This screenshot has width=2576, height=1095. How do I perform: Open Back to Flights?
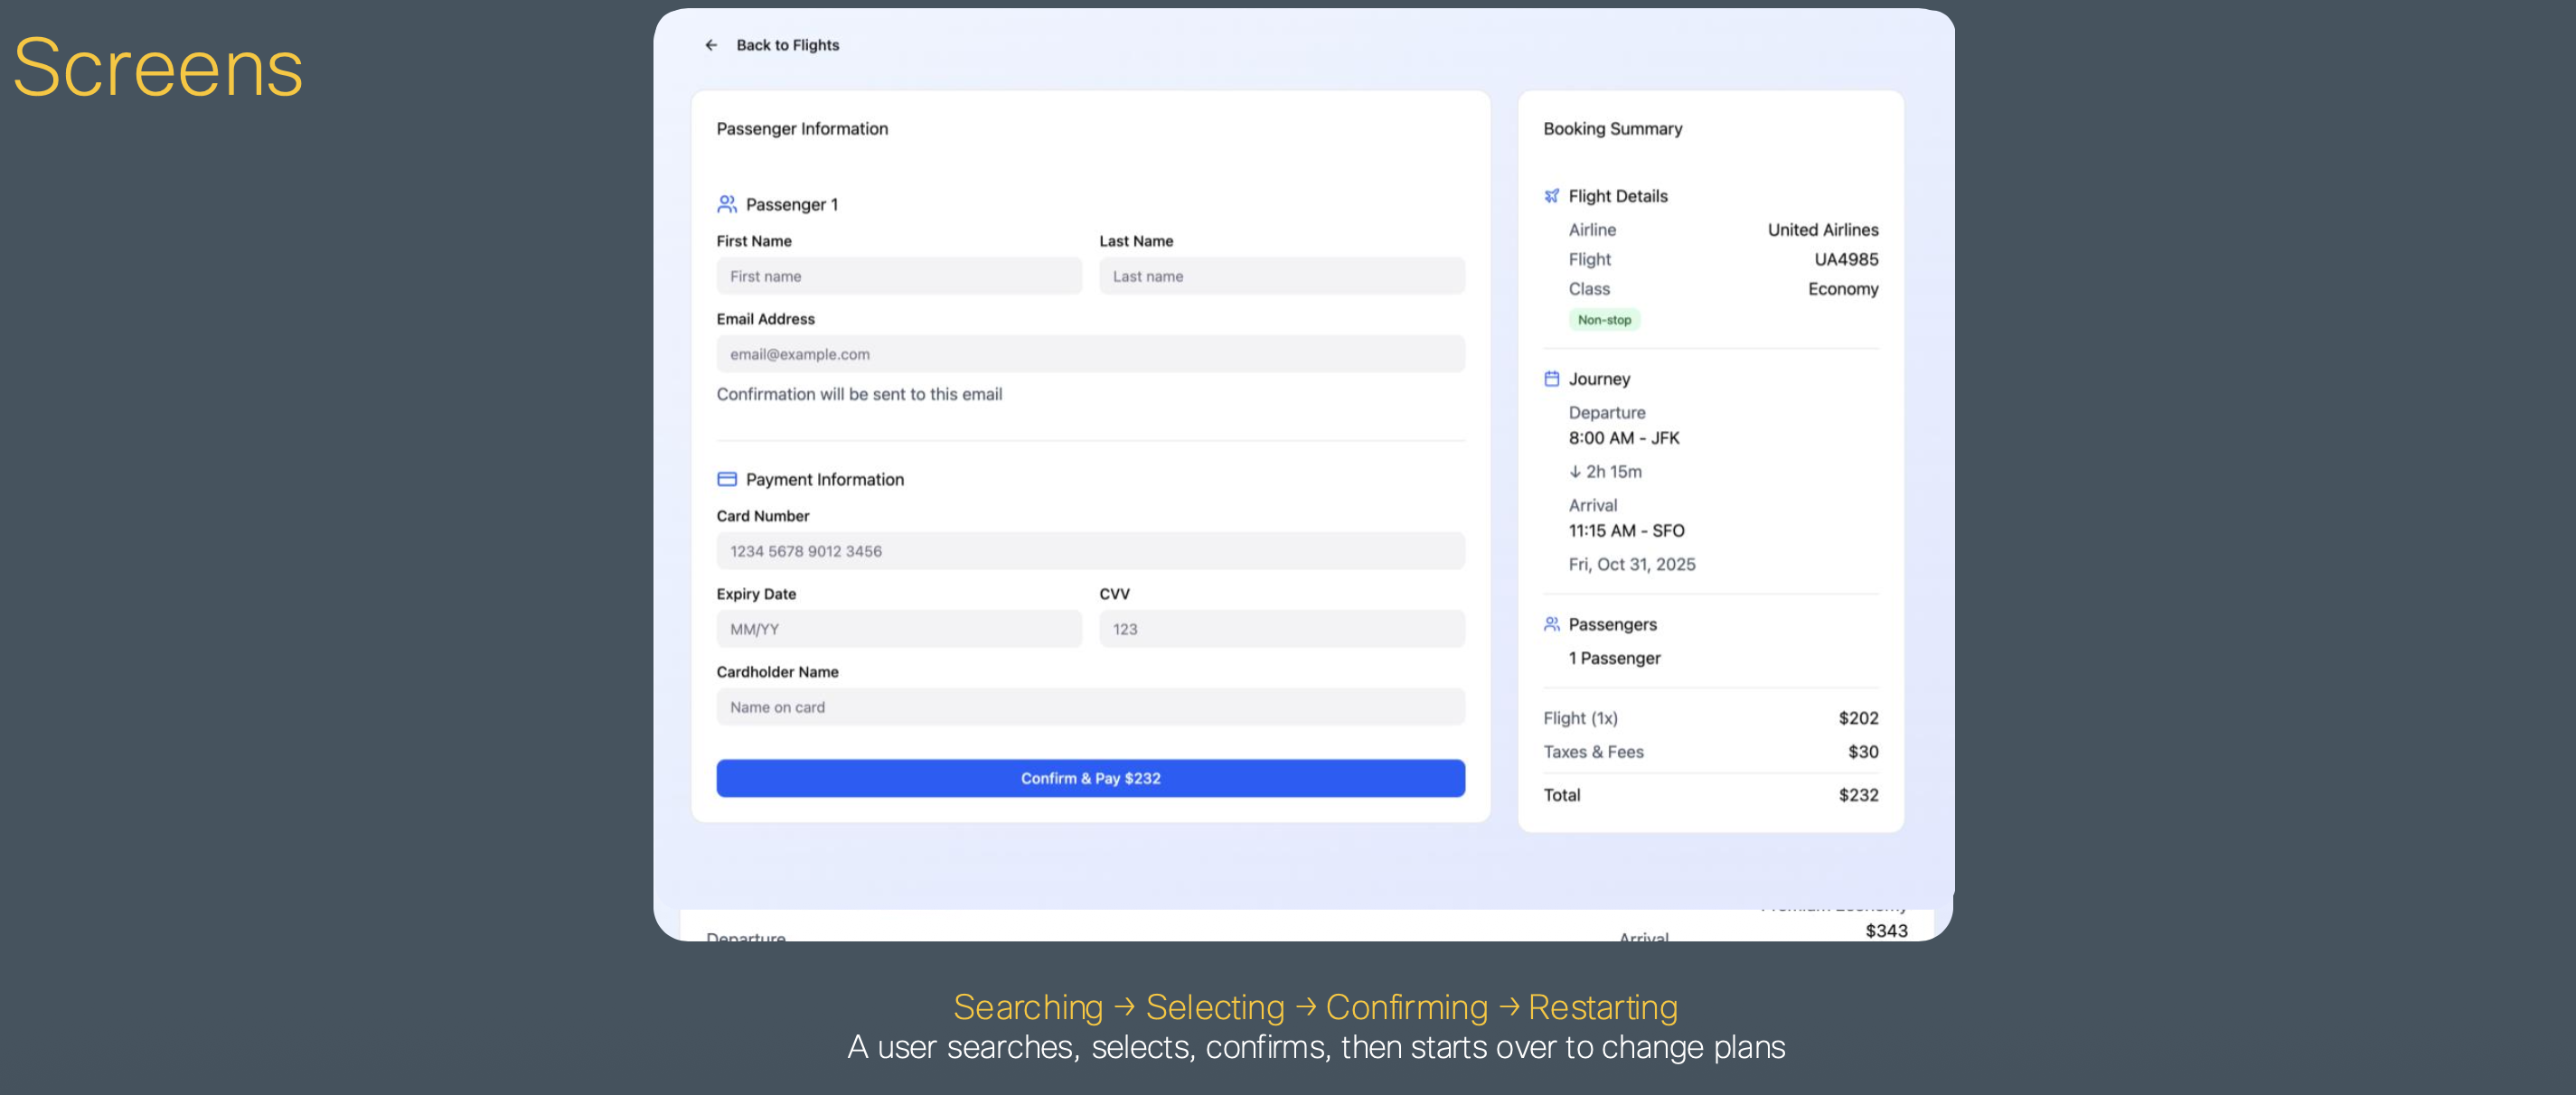pyautogui.click(x=788, y=45)
